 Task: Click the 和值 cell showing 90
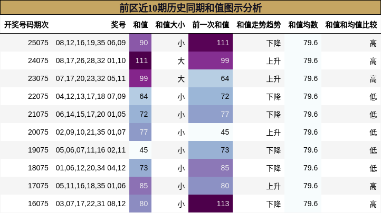pos(140,43)
